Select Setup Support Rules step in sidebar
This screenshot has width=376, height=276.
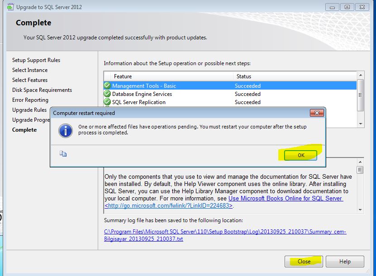(x=36, y=60)
